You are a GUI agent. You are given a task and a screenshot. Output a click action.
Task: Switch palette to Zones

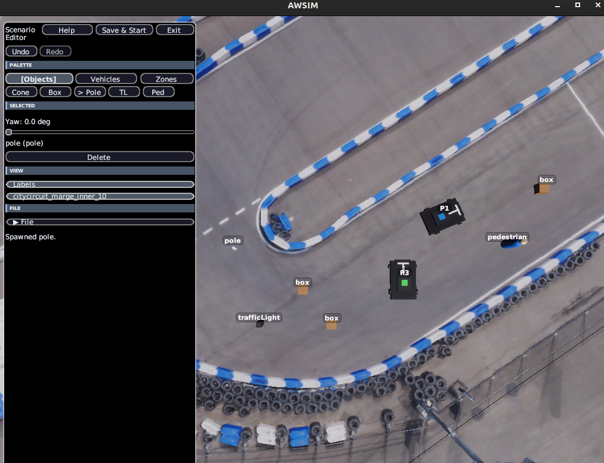tap(167, 79)
